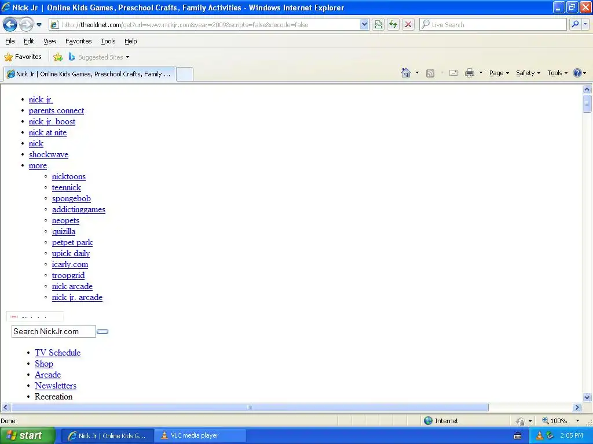Visit the addictinggames link
The height and width of the screenshot is (444, 593).
tap(79, 209)
